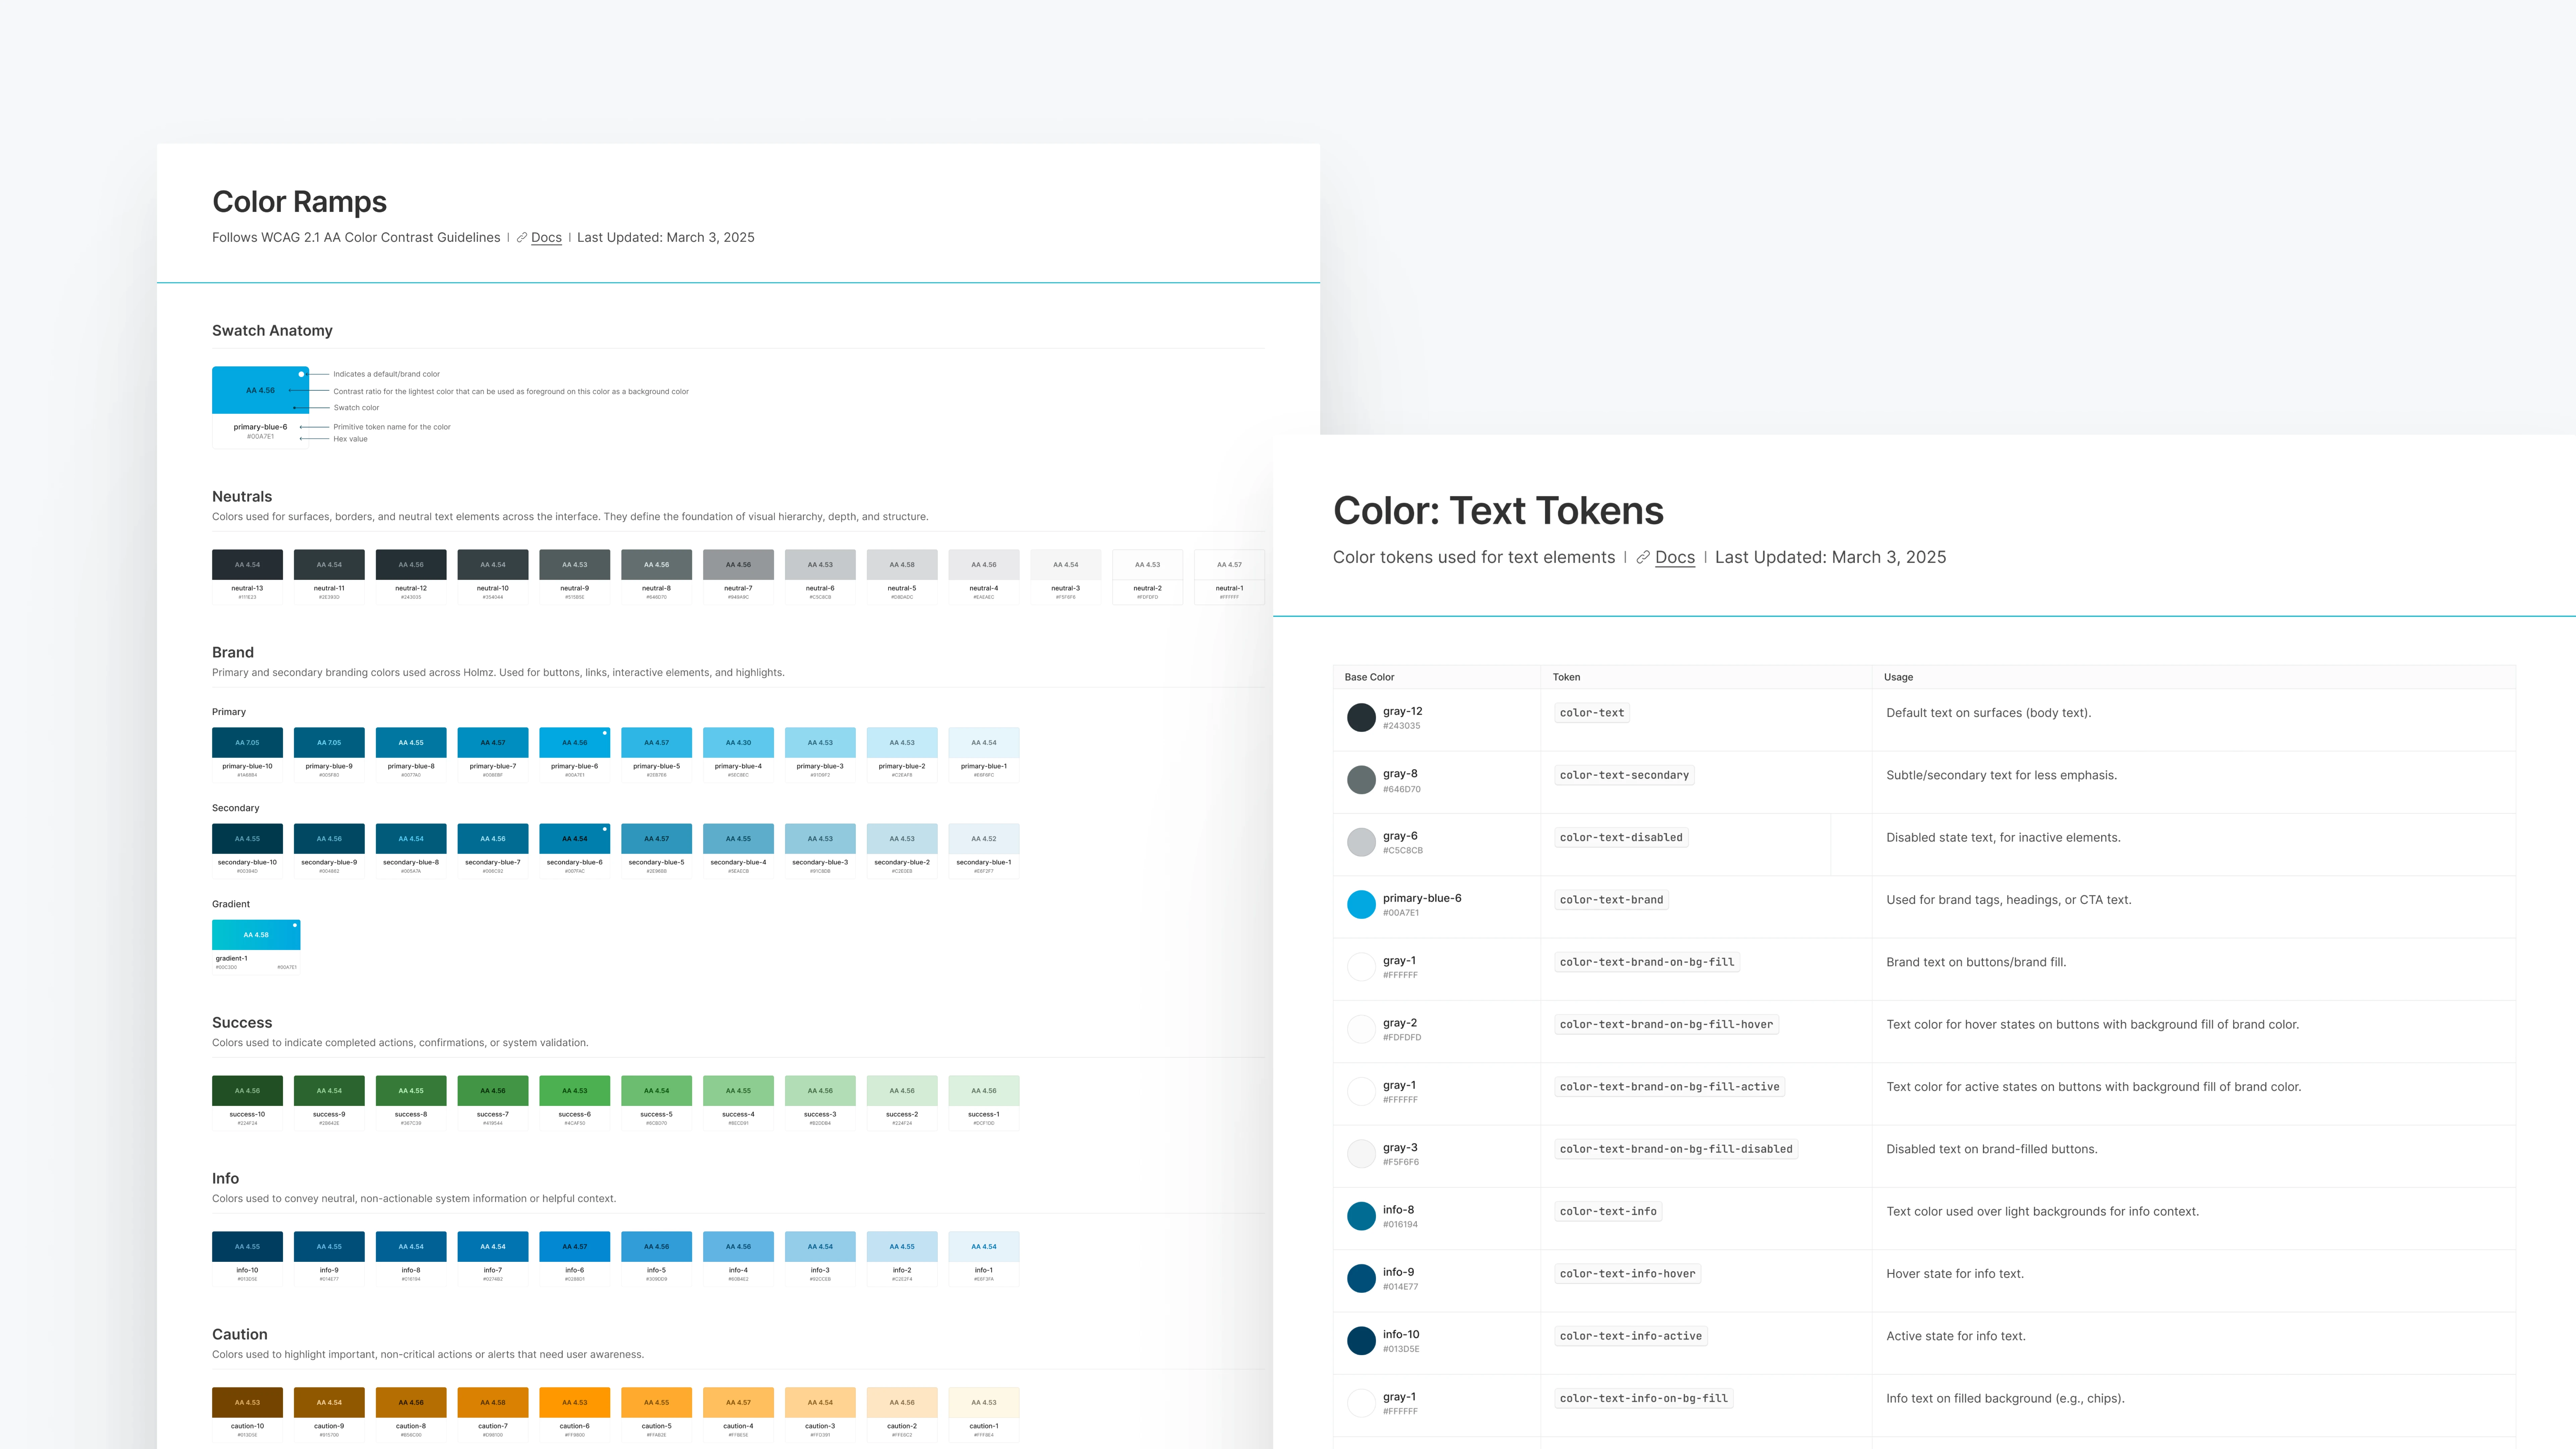The width and height of the screenshot is (2576, 1449).
Task: Select the secondary-blue-3 swatch
Action: (820, 851)
